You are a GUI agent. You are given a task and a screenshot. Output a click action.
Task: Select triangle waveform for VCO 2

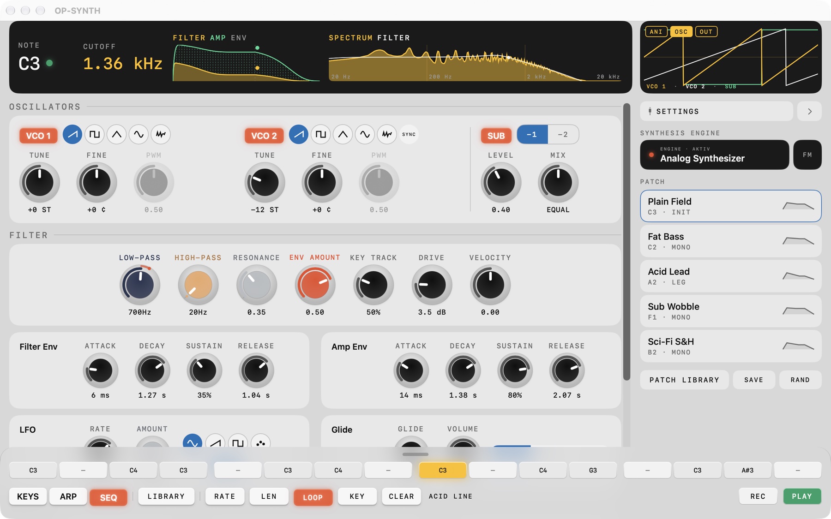point(343,135)
